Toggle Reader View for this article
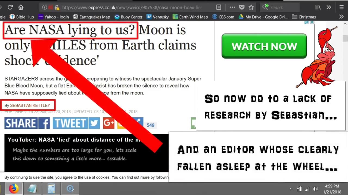Viewport: 348px width, 195px height. (x=219, y=7)
